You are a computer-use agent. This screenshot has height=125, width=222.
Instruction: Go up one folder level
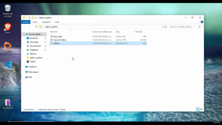point(36,27)
